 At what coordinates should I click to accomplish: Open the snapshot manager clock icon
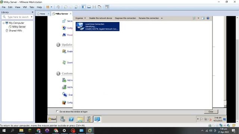76,7
